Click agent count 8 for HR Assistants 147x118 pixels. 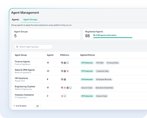tap(48, 79)
